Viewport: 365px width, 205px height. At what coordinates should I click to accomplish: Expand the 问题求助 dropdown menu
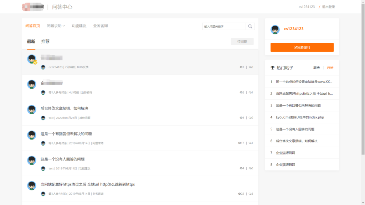54,26
